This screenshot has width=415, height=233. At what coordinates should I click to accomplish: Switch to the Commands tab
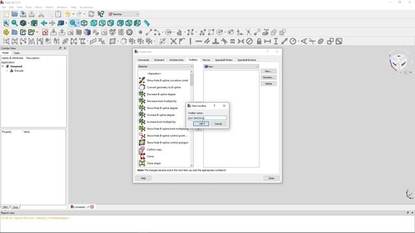point(143,60)
